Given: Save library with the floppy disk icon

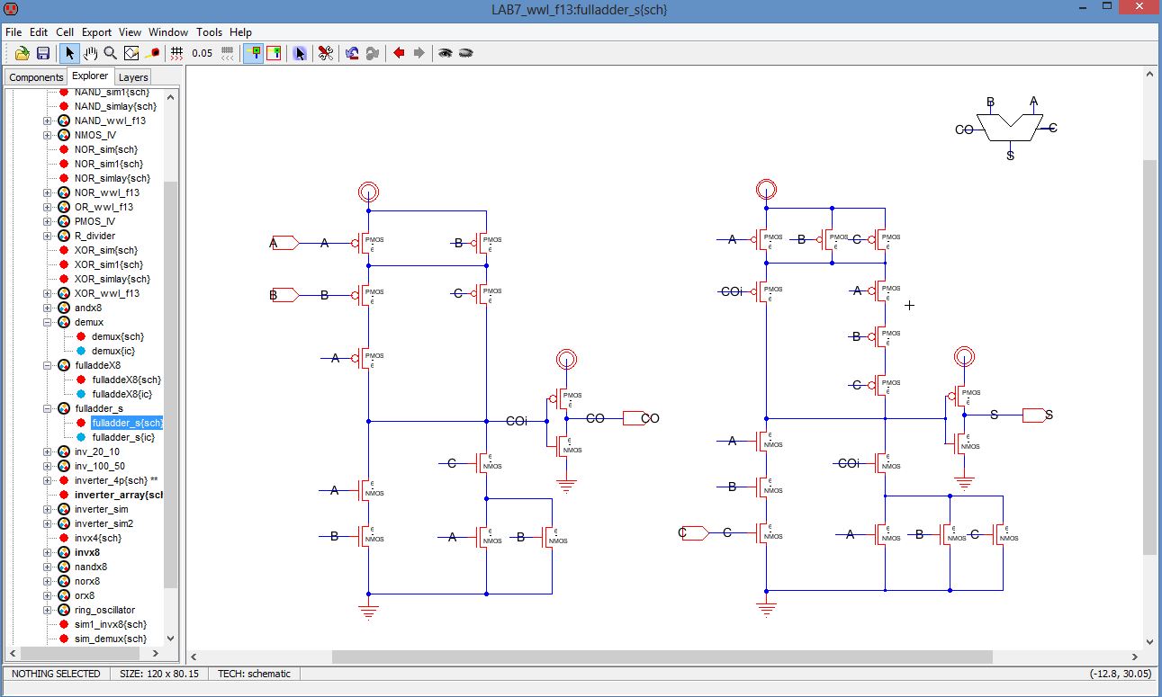Looking at the screenshot, I should point(42,53).
